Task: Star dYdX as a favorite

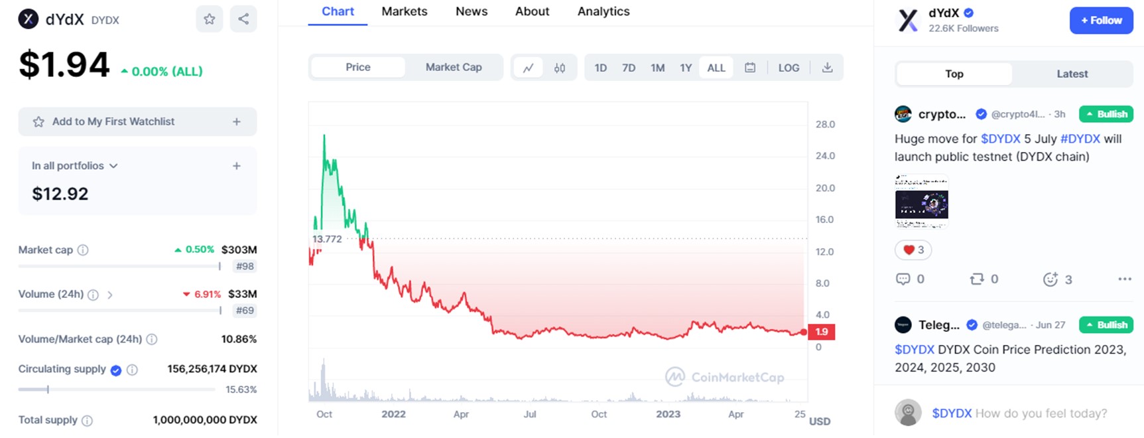Action: tap(210, 19)
